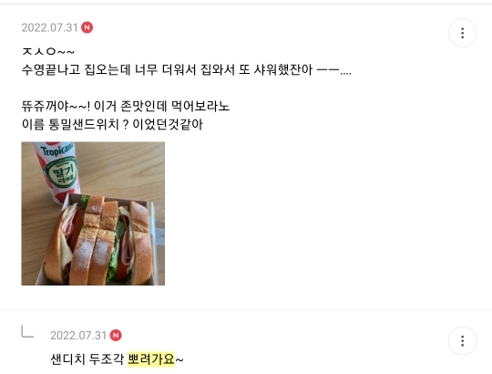
Task: Click the Tropicana bottle in the photo
Action: click(57, 172)
